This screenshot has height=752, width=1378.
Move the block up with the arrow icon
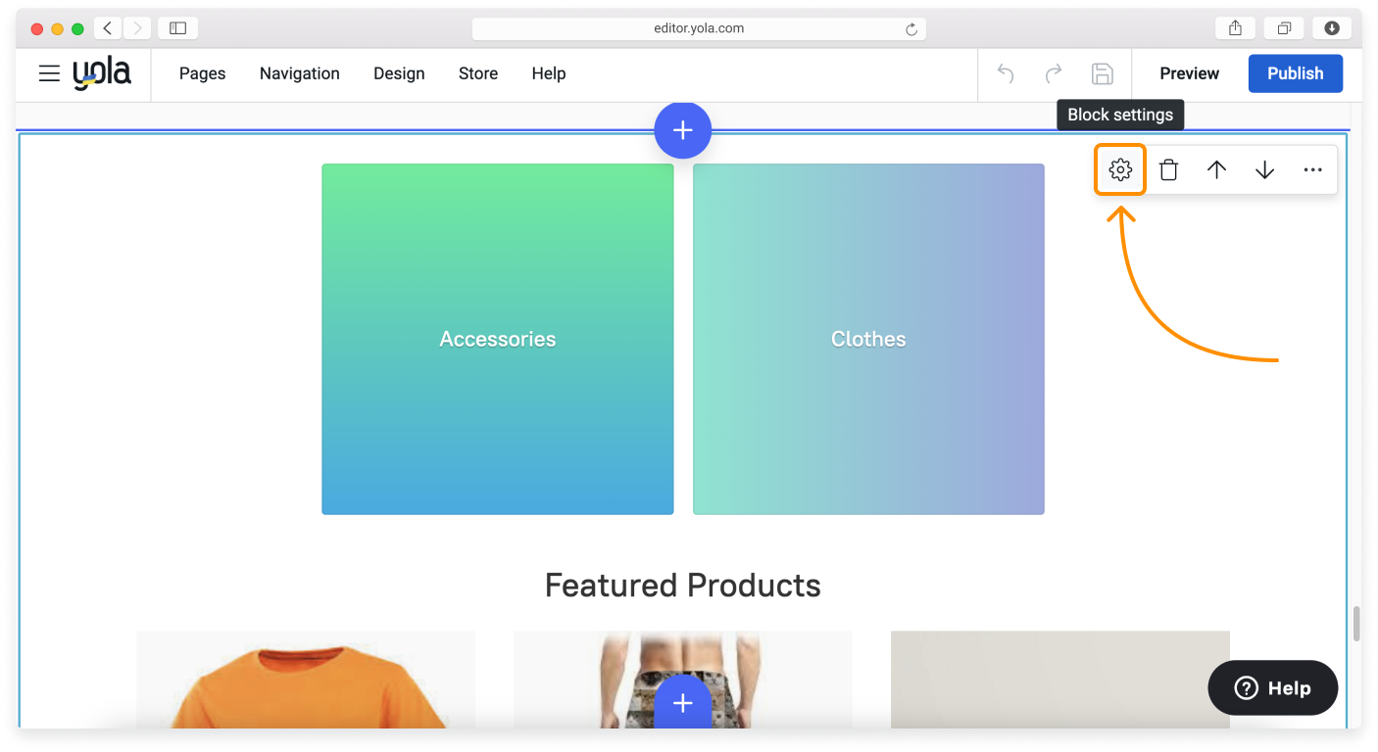[x=1215, y=168]
